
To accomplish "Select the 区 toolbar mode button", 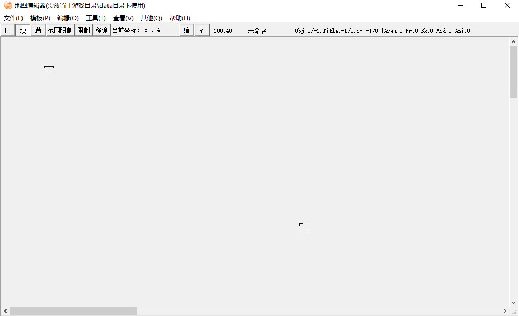I will 8,30.
